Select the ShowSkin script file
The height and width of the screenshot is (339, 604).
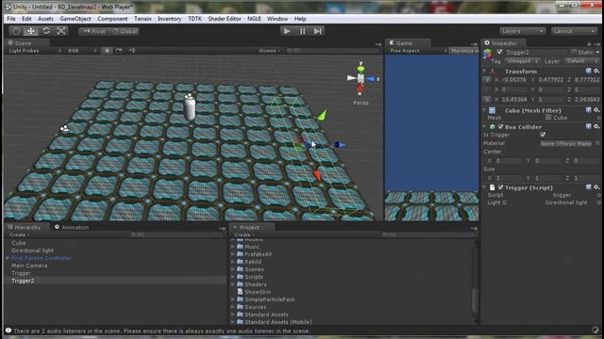258,292
